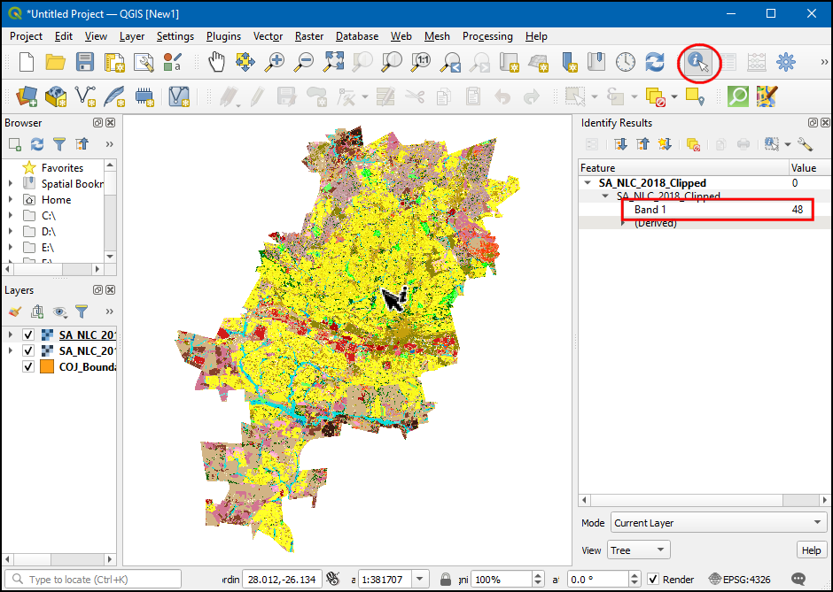Toggle visibility of COJ_Boundary layer
The height and width of the screenshot is (592, 833).
28,367
